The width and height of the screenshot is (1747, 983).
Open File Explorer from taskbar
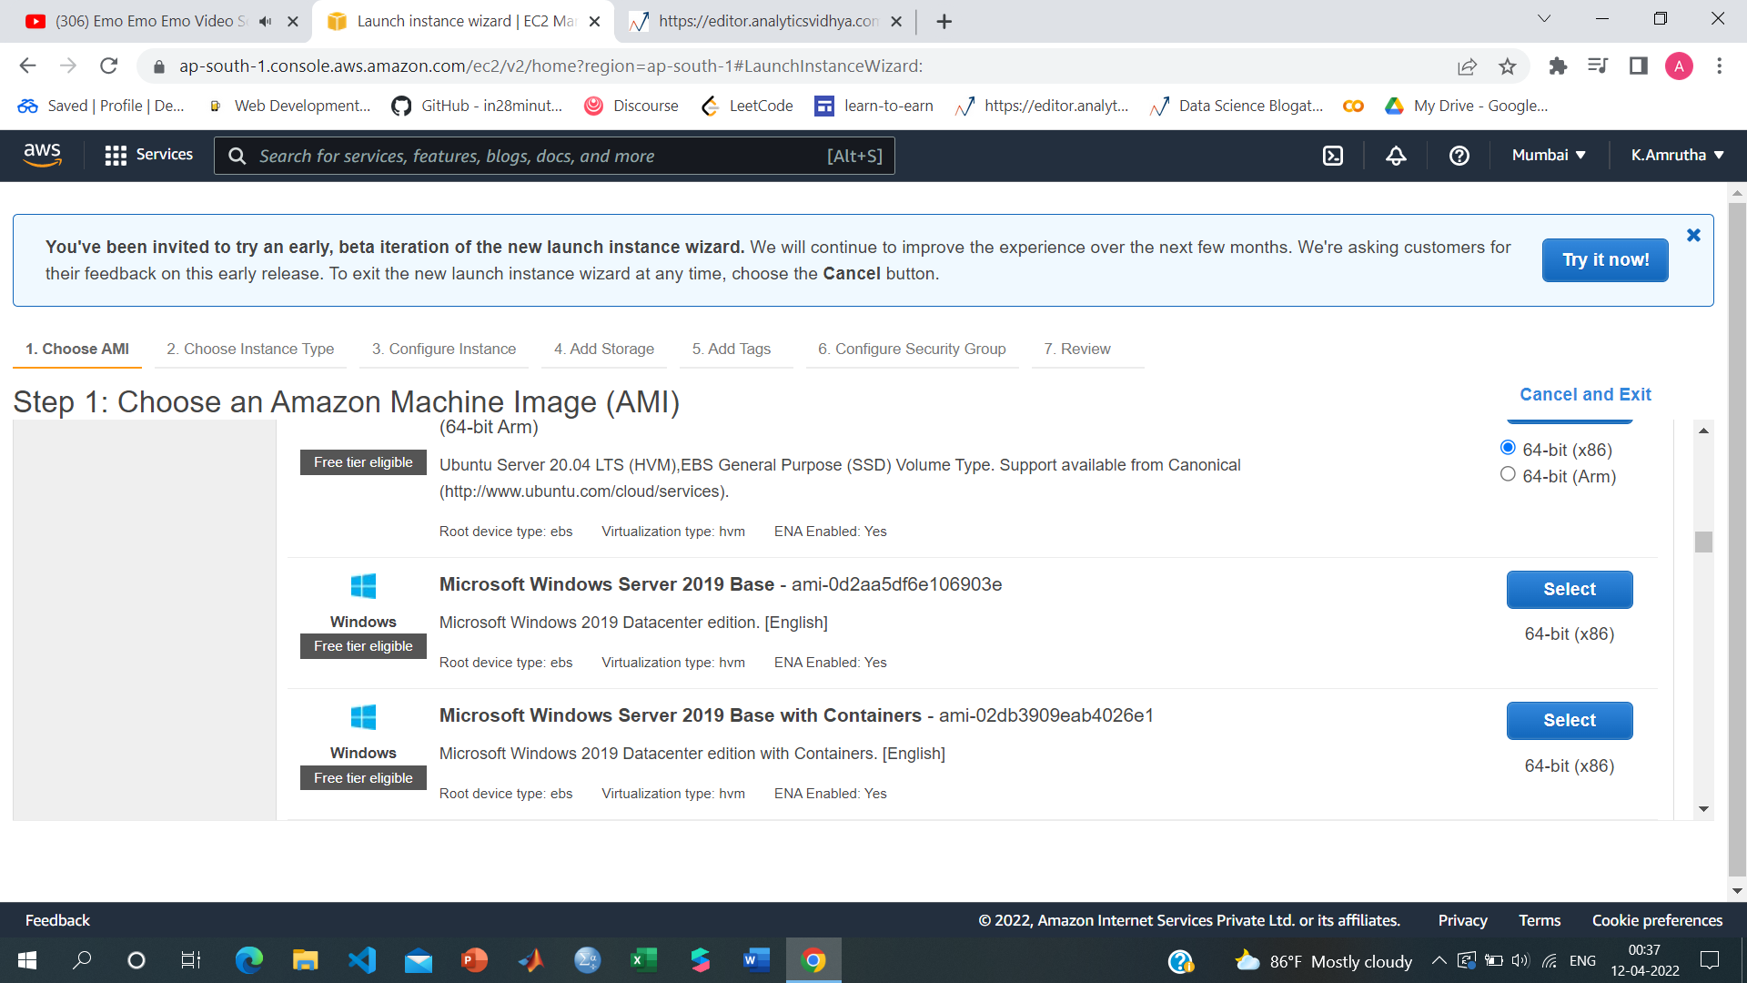(x=305, y=960)
